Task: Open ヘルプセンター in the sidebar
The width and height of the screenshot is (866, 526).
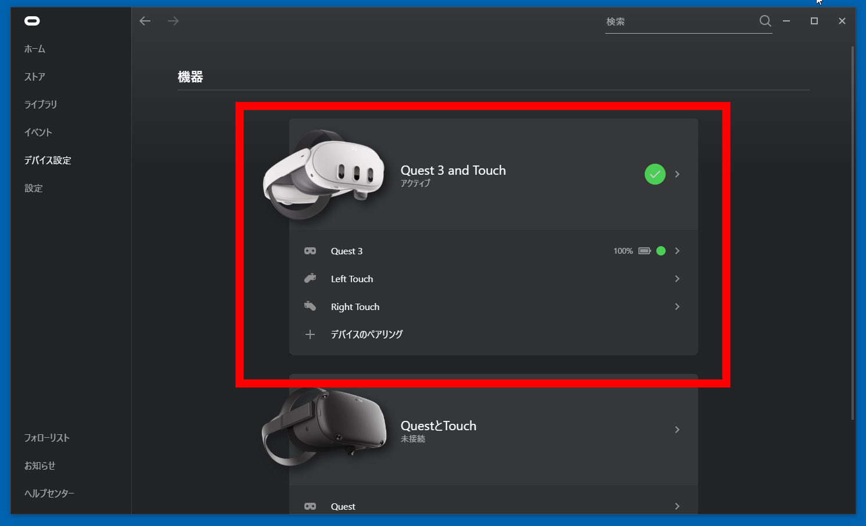Action: tap(49, 493)
